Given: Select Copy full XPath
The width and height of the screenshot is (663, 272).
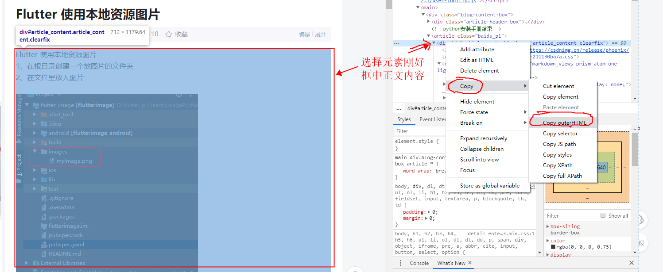Looking at the screenshot, I should coord(563,176).
